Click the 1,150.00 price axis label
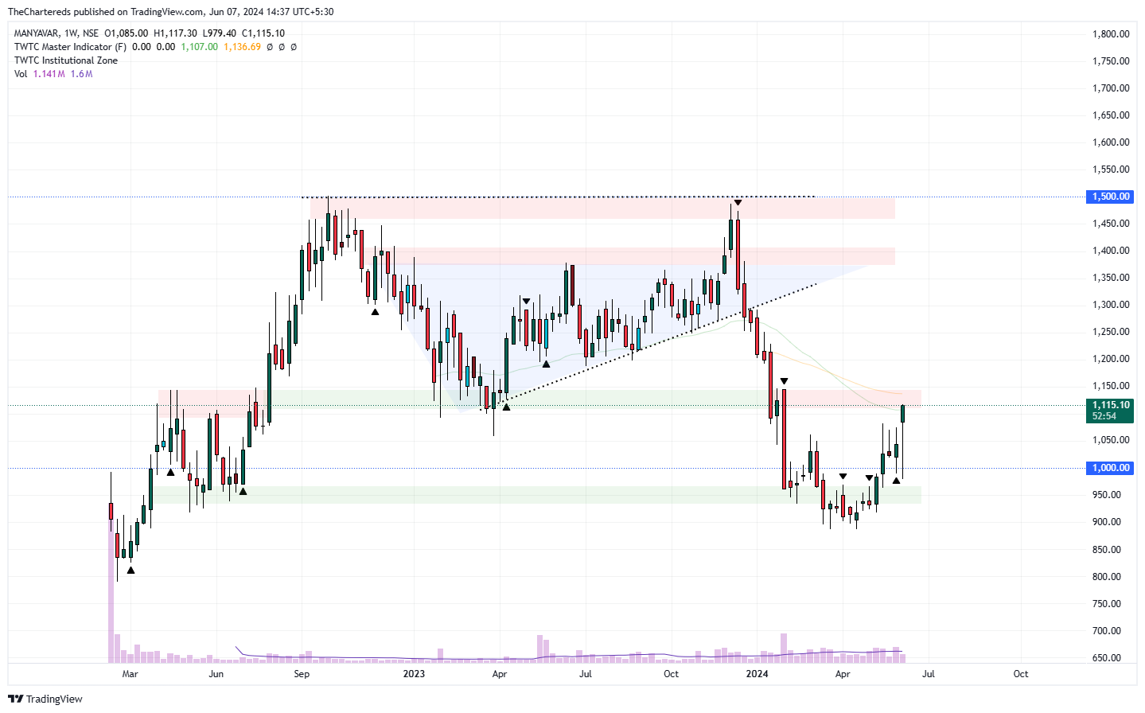Viewport: 1145px width, 713px height. [x=1111, y=385]
